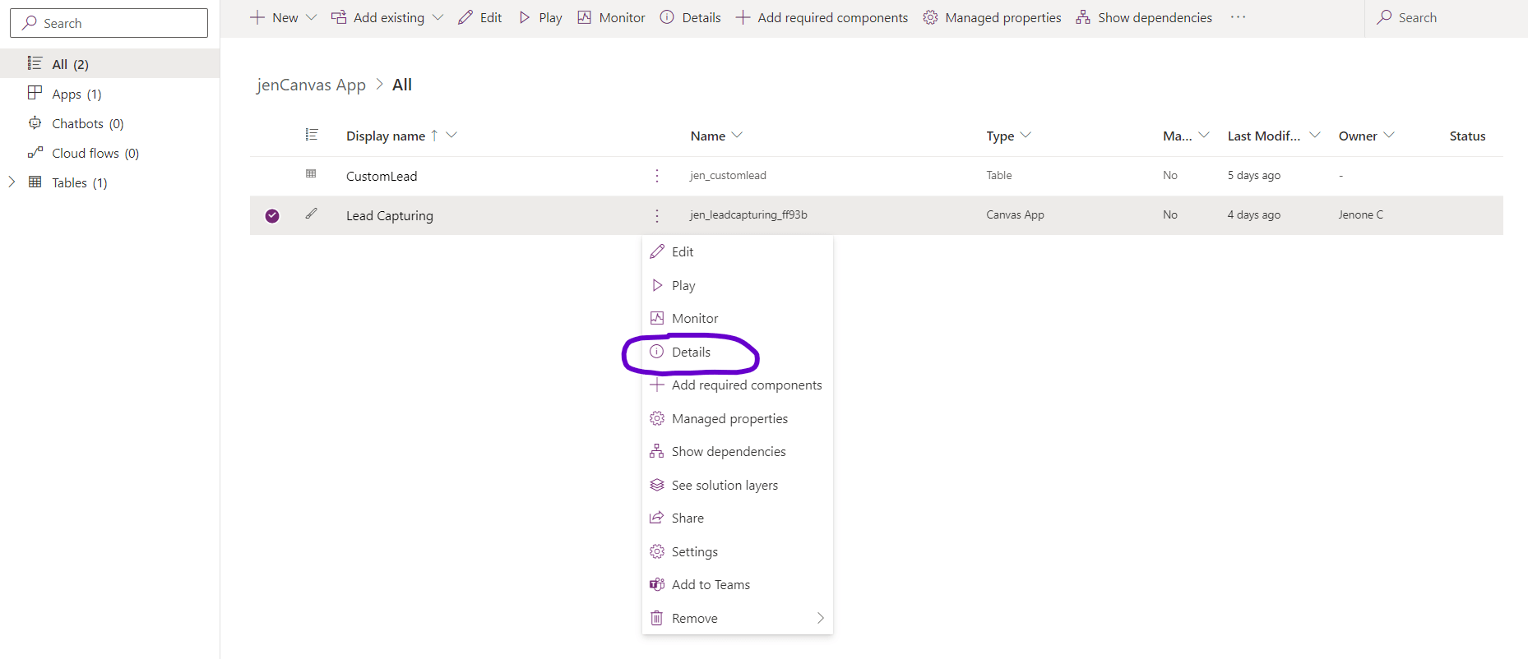Click Add required components in toolbar
The image size is (1528, 659).
tap(822, 17)
